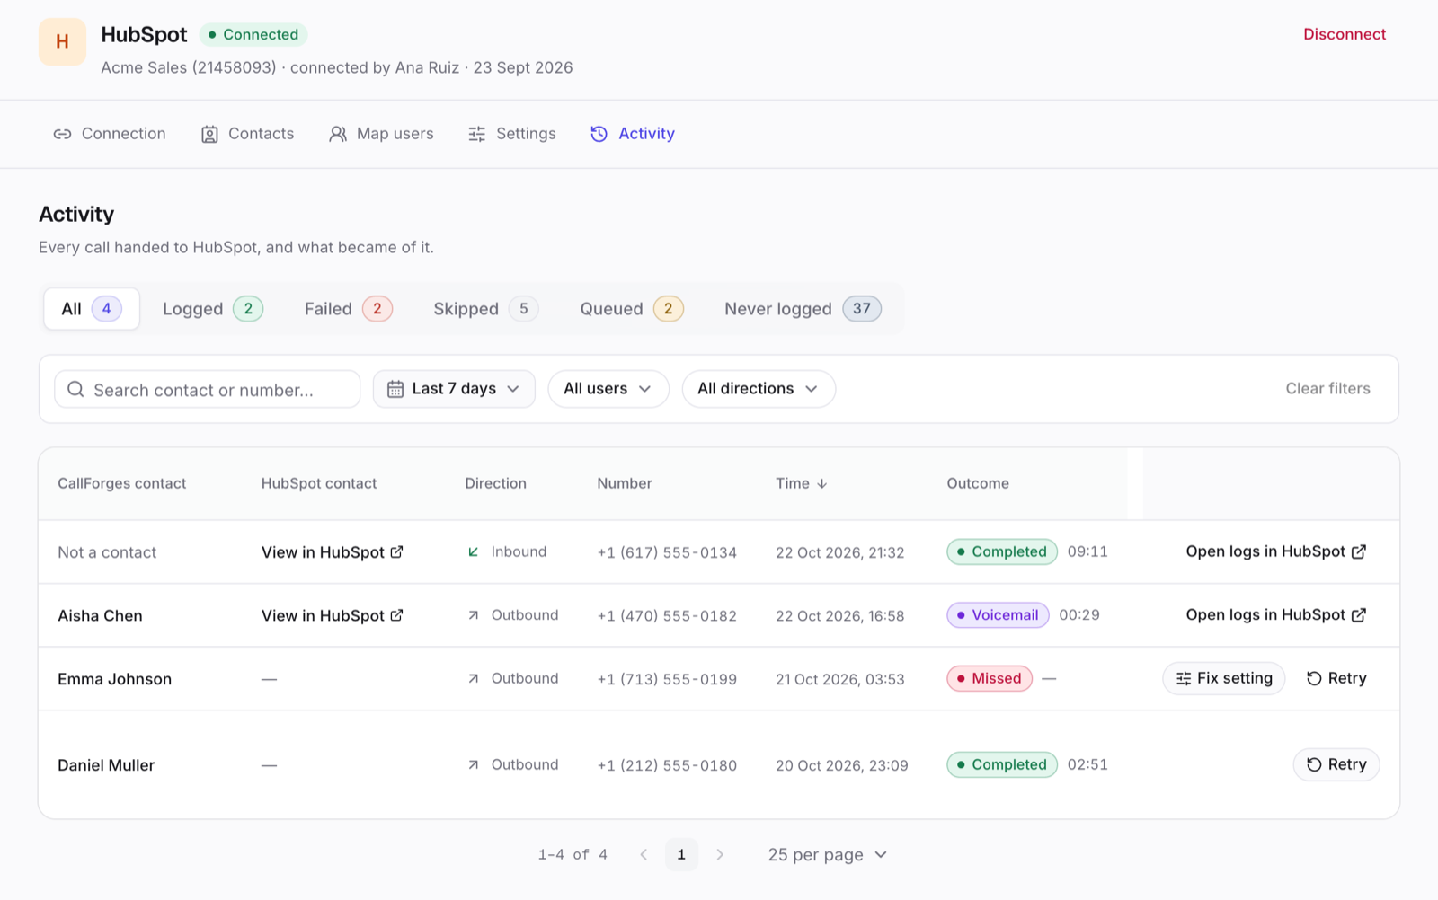The height and width of the screenshot is (900, 1438).
Task: Click the Emma Johnson contact name
Action: [114, 679]
